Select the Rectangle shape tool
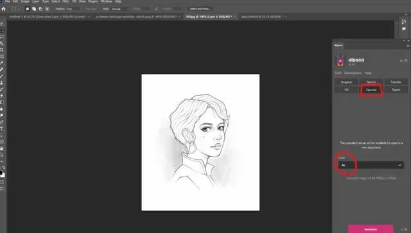The height and width of the screenshot is (233, 411). click(2, 142)
